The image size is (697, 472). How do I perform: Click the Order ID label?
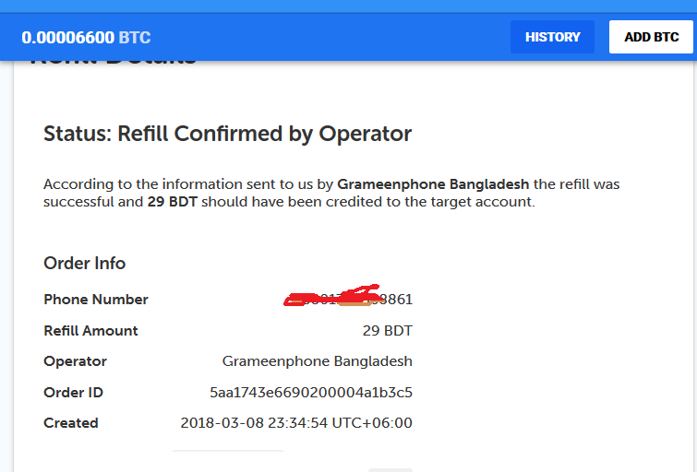point(73,392)
